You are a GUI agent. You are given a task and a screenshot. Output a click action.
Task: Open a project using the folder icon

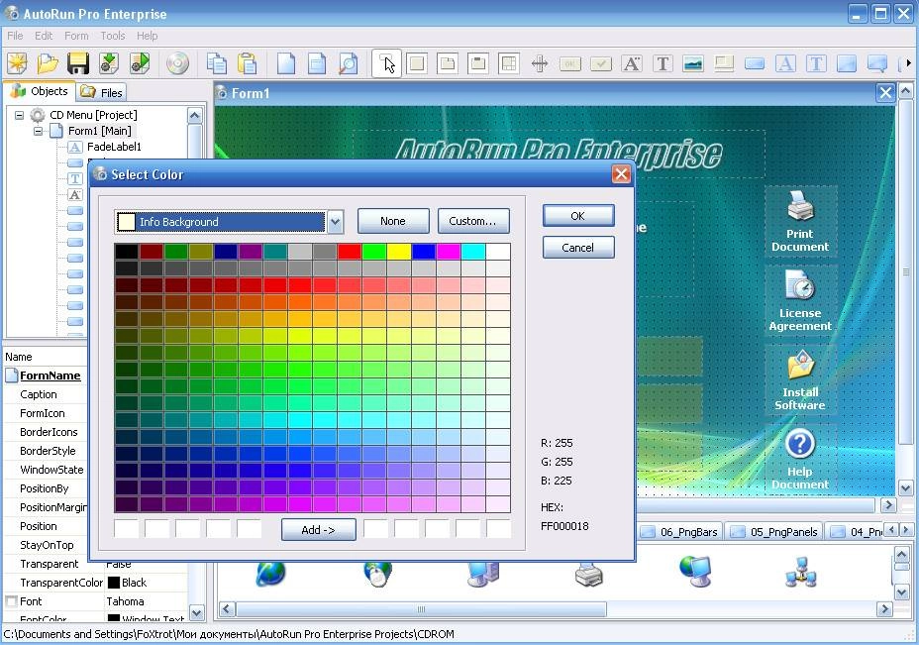(48, 63)
